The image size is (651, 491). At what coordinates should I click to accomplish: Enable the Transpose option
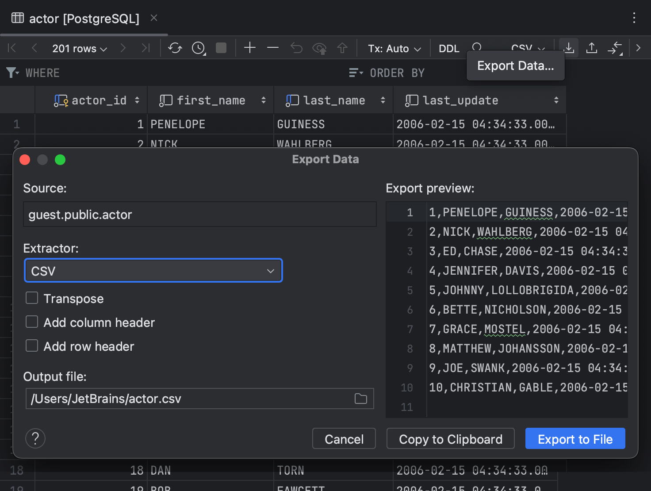pyautogui.click(x=31, y=298)
